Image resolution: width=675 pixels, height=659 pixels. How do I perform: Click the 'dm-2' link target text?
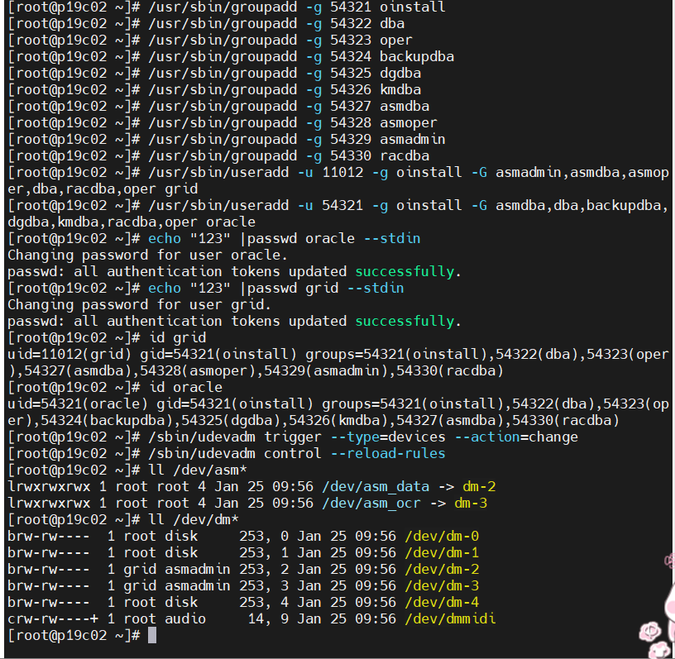479,487
